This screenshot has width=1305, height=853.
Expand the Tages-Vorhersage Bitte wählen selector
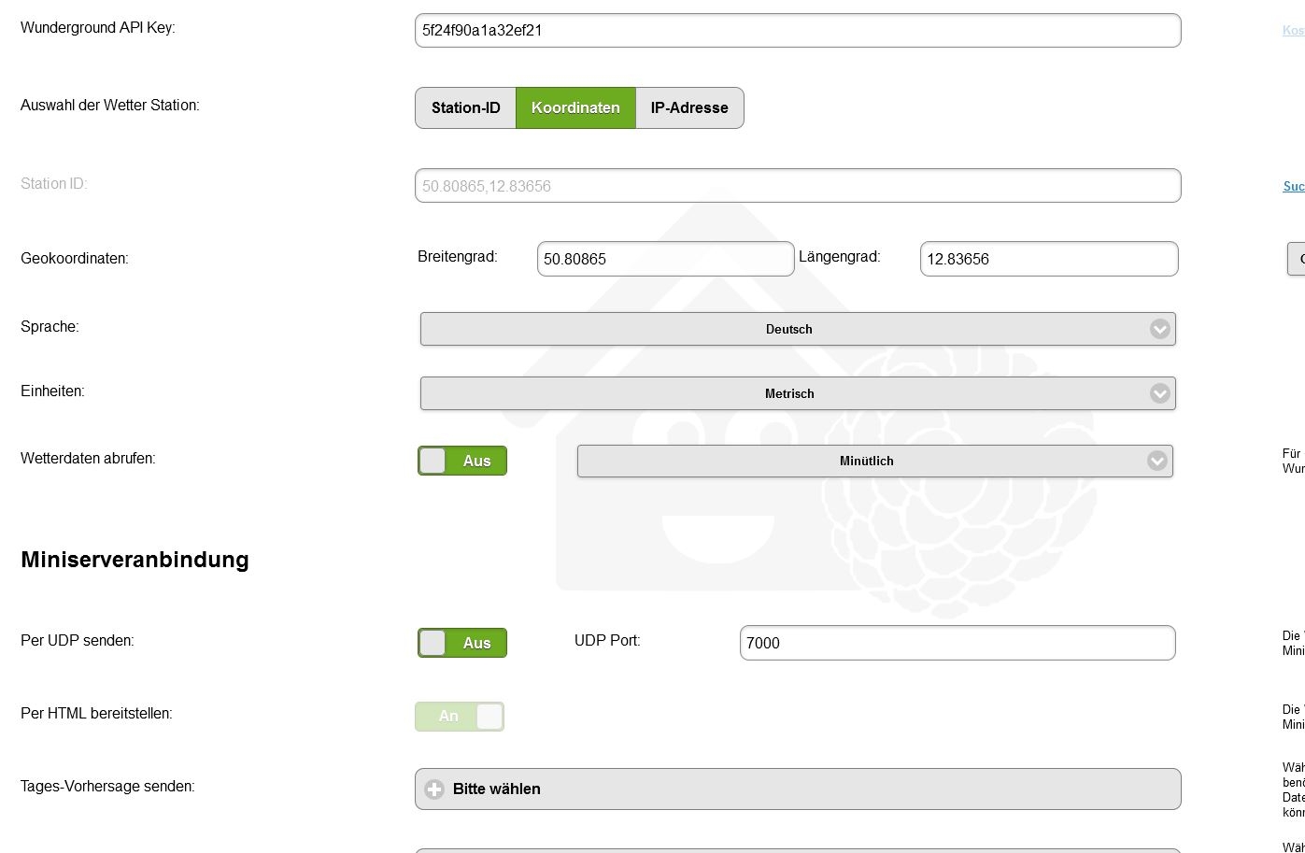tap(798, 789)
